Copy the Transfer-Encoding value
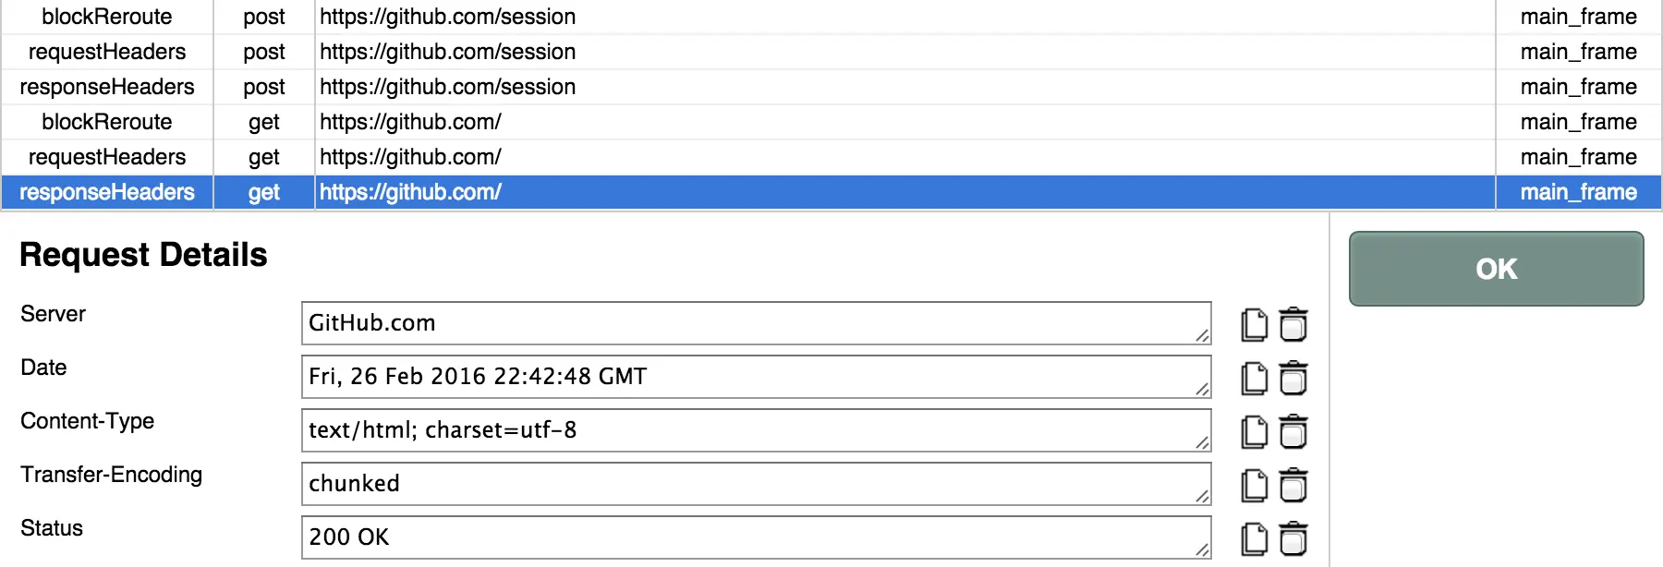Viewport: 1663px width, 567px height. 1254,485
